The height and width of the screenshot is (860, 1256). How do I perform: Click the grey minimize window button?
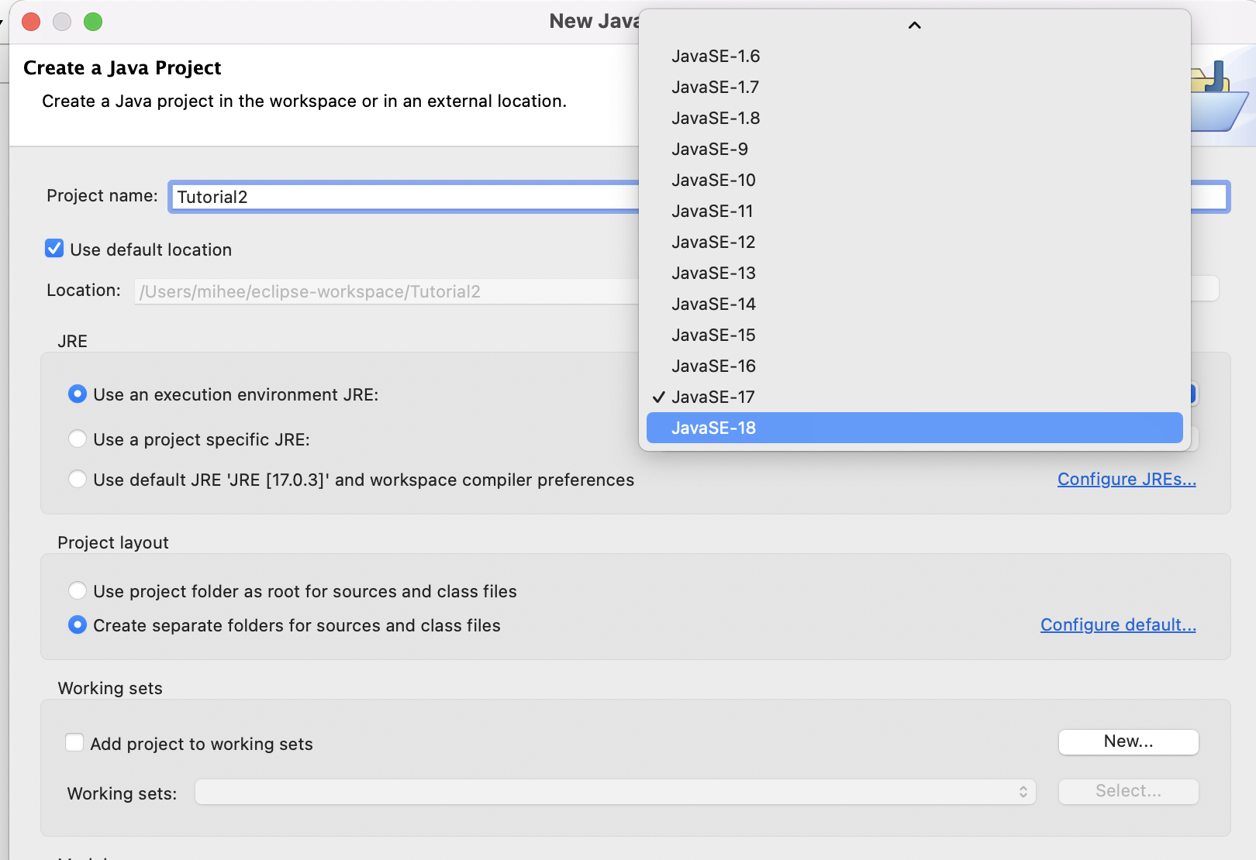[62, 22]
